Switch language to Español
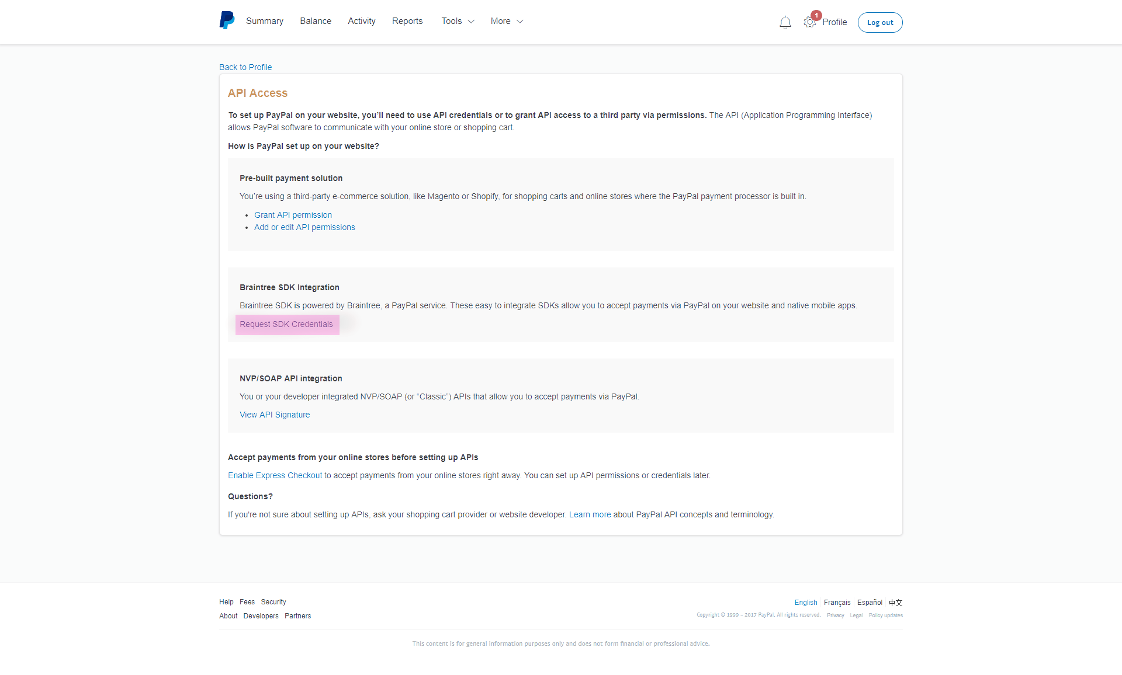The height and width of the screenshot is (675, 1122). tap(870, 603)
